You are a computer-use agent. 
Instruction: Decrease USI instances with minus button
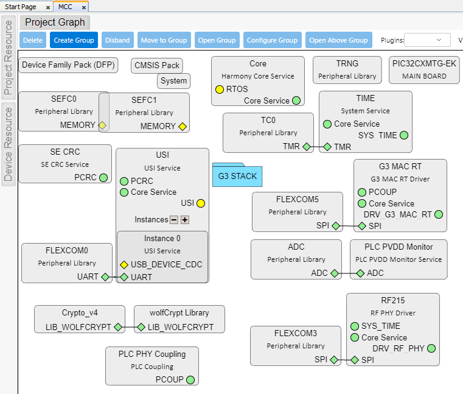pos(174,220)
